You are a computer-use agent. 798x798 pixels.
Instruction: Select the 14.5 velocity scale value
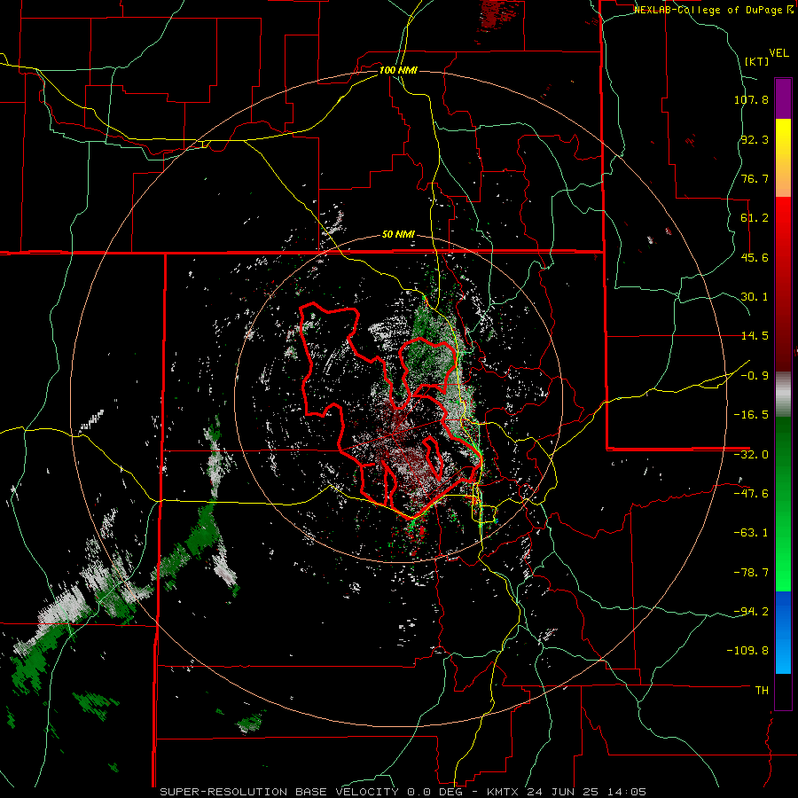point(755,336)
